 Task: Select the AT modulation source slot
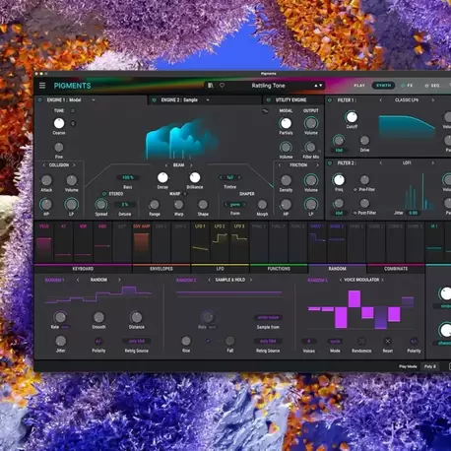coord(63,243)
